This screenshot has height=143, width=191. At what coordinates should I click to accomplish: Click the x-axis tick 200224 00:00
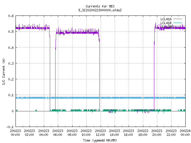[x=185, y=133]
